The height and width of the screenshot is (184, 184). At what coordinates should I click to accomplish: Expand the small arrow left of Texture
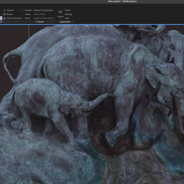click(1, 14)
